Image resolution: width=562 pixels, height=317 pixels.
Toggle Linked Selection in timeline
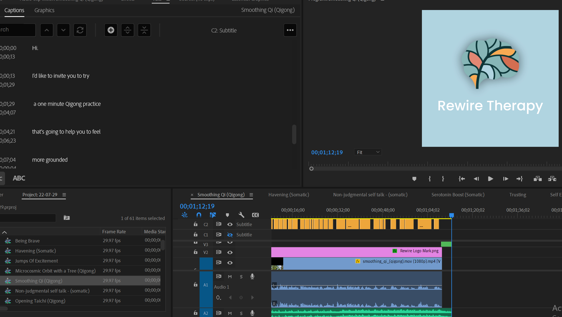click(213, 215)
